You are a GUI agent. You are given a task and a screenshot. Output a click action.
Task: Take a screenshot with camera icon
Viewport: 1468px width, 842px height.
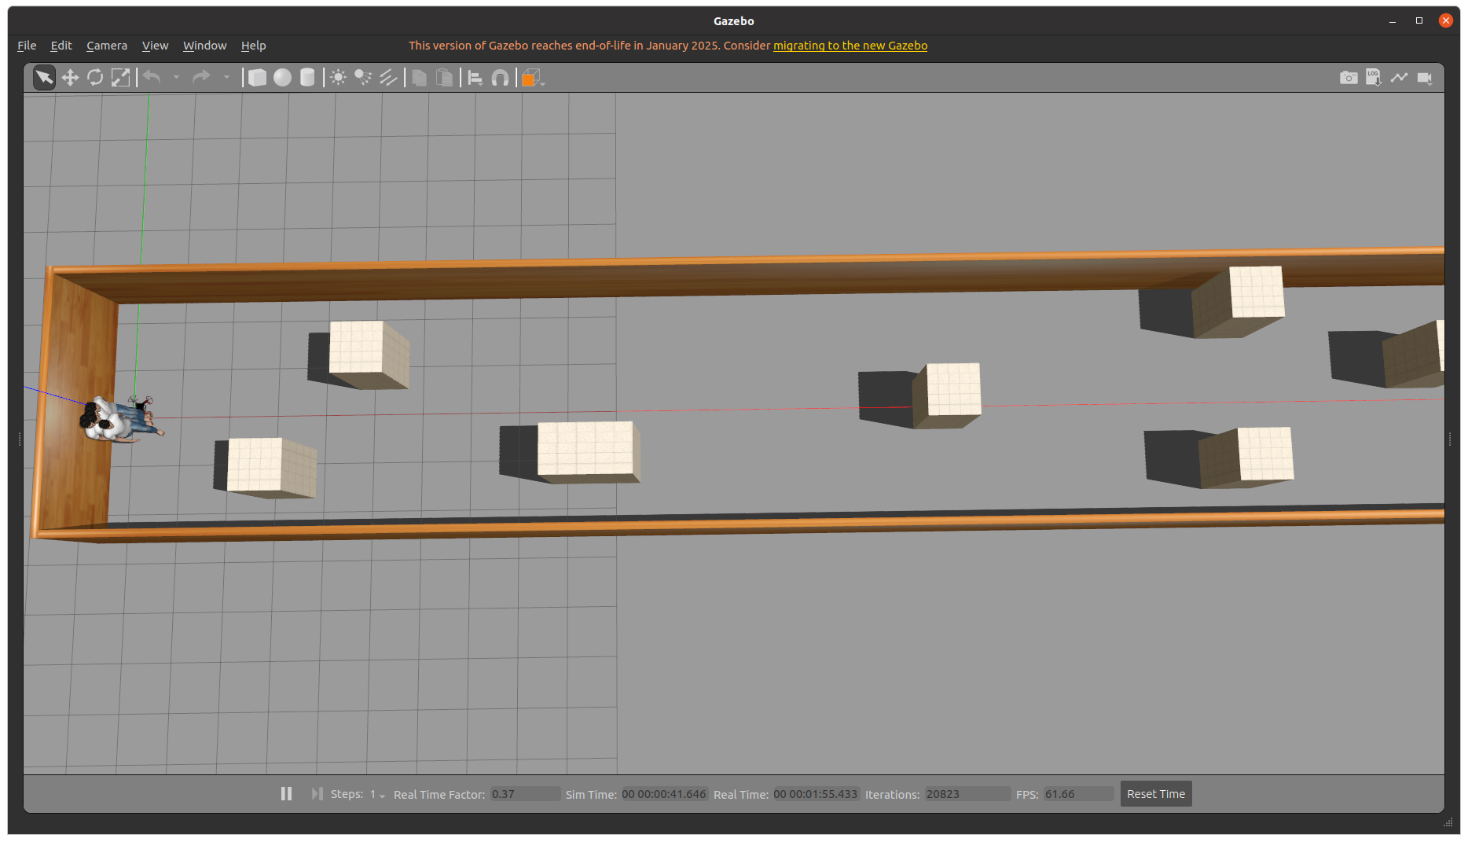click(x=1349, y=77)
